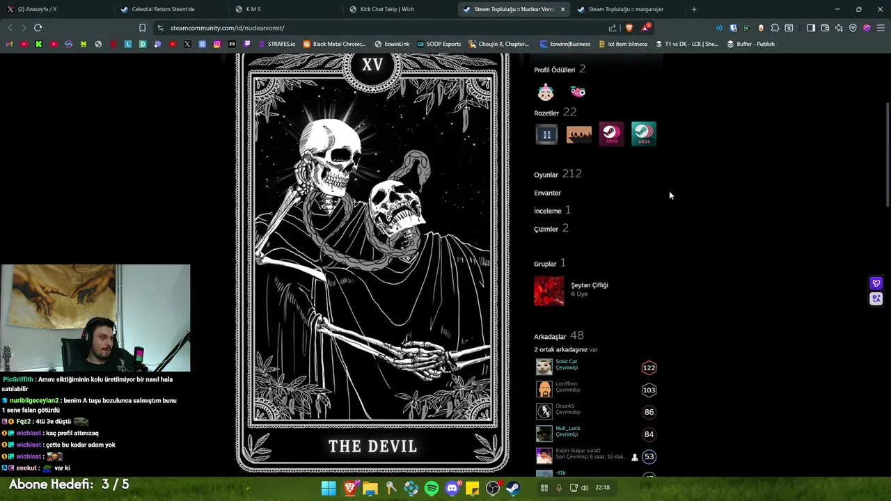Open Choujin X, Chapter bookmark
891x501 pixels.
pos(498,44)
